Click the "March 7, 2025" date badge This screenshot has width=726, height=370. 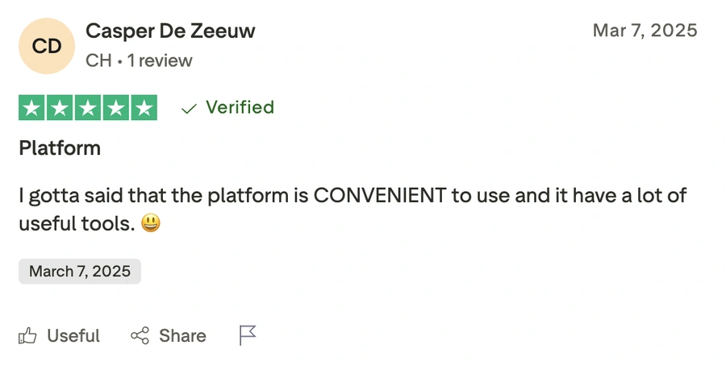(80, 272)
